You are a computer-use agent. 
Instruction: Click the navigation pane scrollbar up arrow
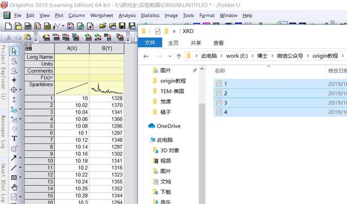202,69
